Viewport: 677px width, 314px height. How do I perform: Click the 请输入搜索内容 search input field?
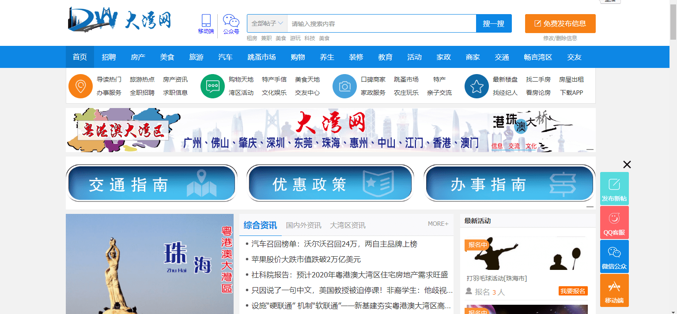point(381,24)
